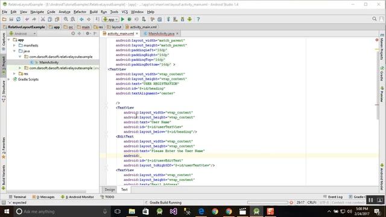386x217 pixels.
Task: Click the Help question mark icon
Action: coord(198,19)
